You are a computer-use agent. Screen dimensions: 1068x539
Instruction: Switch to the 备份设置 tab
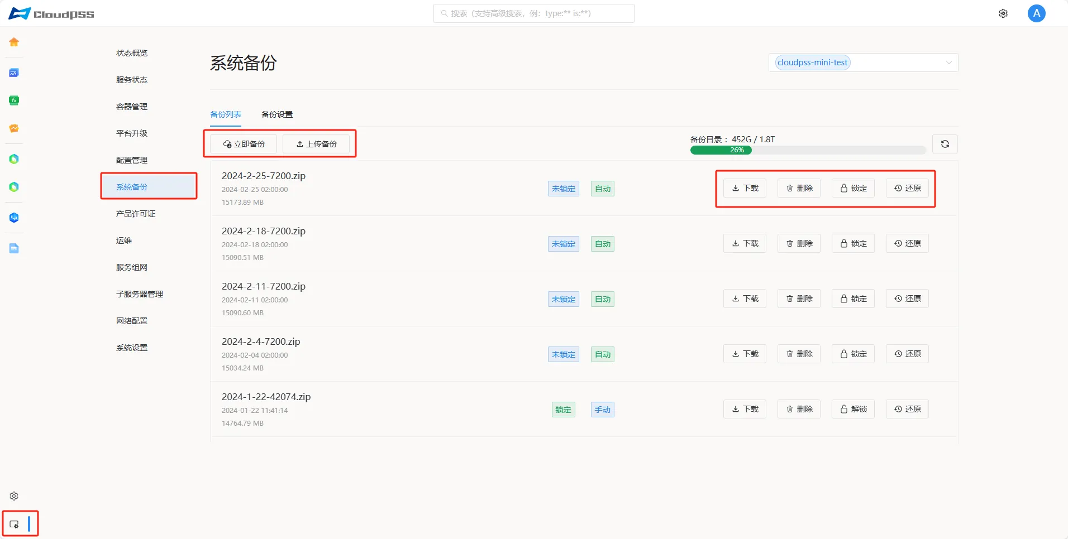[x=277, y=114]
